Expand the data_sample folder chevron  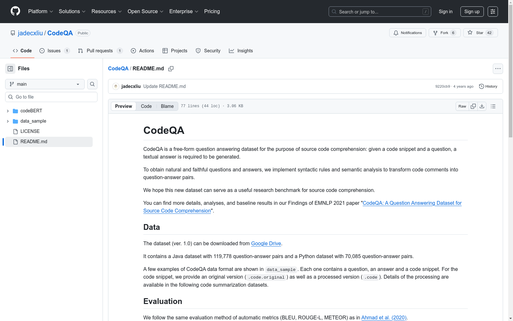pos(8,121)
